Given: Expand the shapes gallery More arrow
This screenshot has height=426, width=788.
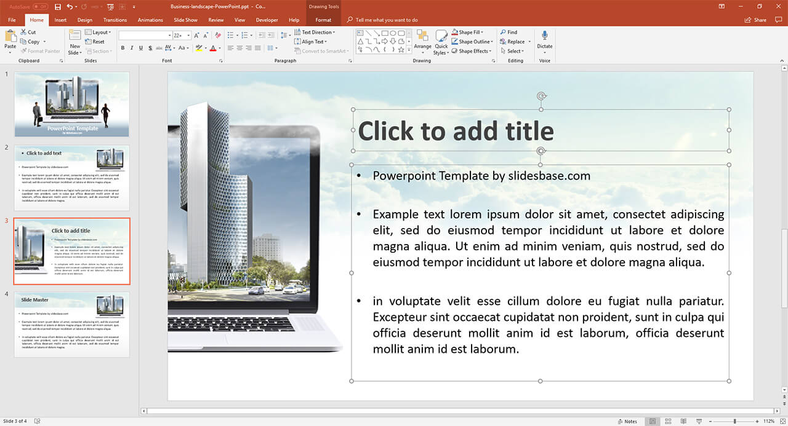Looking at the screenshot, I should coord(409,50).
